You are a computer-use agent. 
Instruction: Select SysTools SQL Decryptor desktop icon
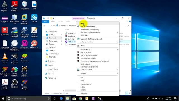point(24,32)
